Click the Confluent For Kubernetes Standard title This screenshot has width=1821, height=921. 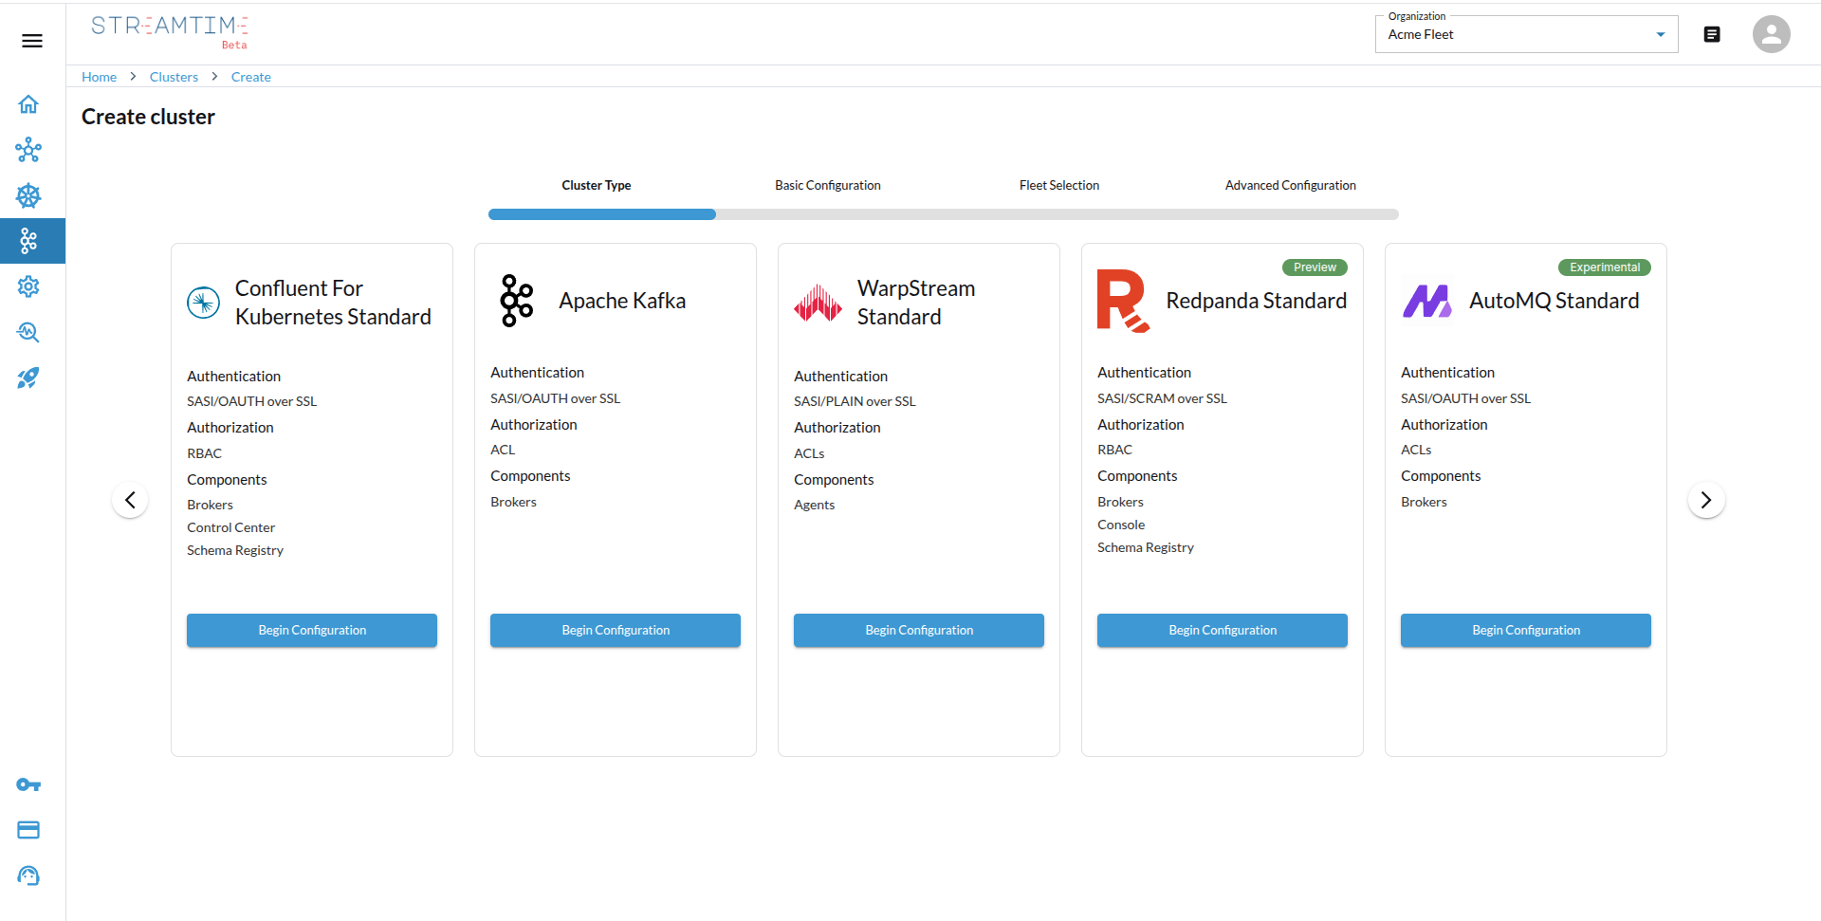(x=333, y=303)
